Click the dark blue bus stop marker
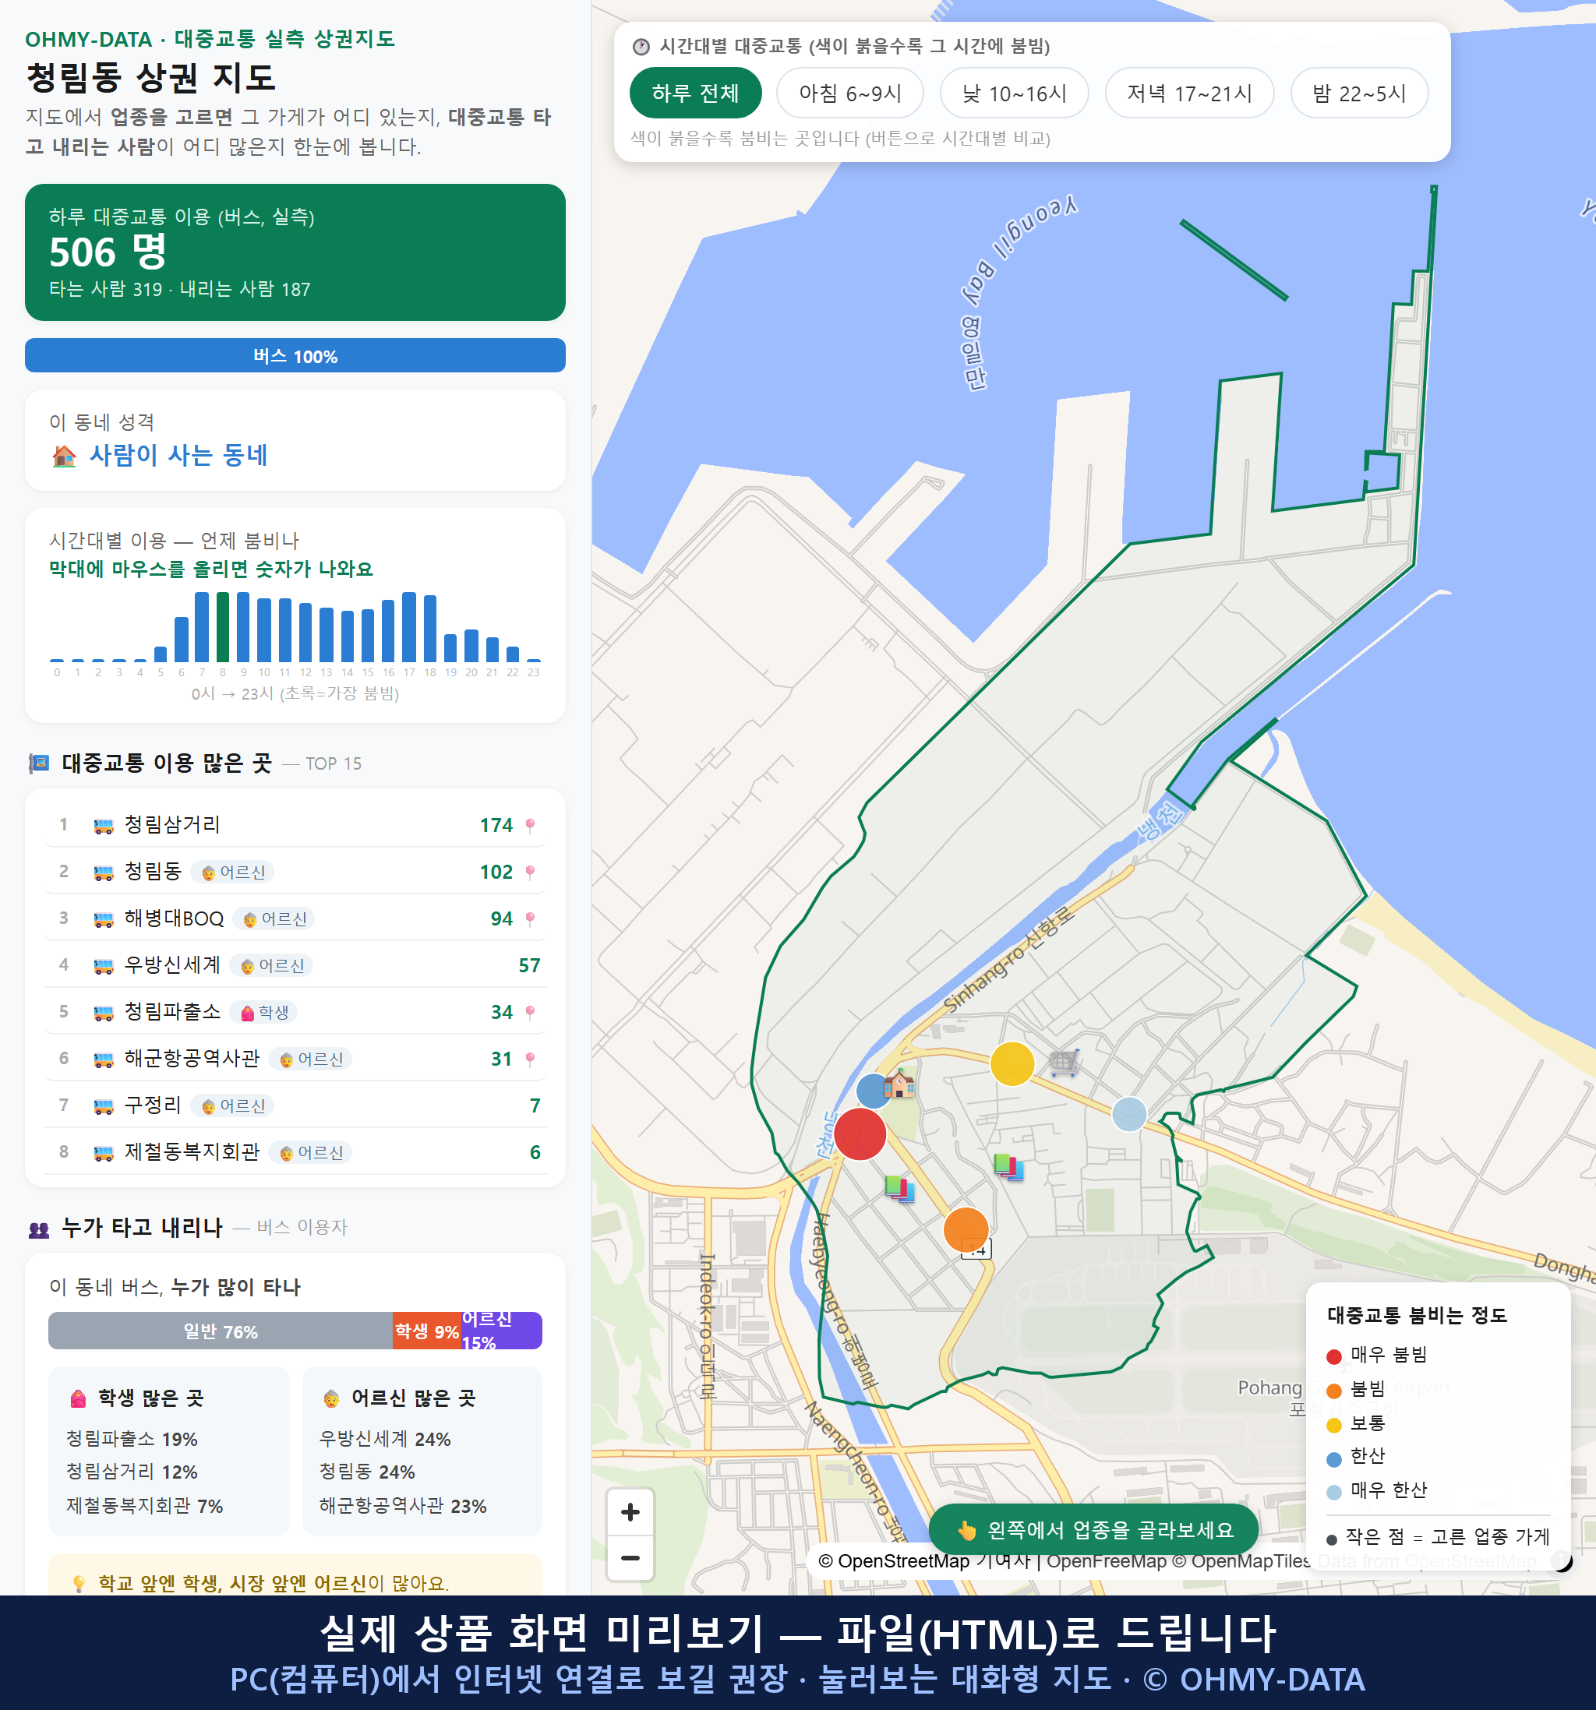 (874, 1091)
